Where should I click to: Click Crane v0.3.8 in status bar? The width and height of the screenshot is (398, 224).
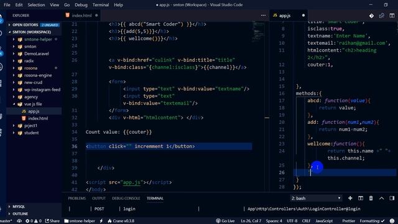(x=121, y=221)
